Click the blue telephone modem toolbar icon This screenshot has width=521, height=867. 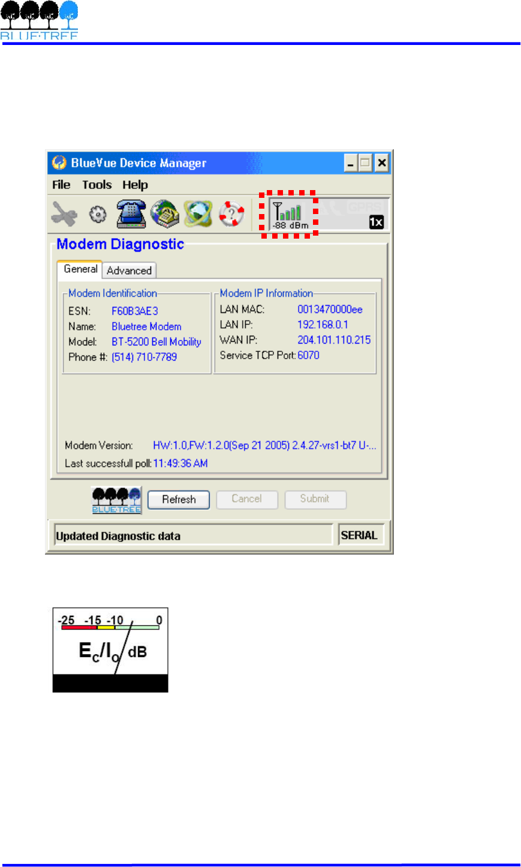(131, 213)
